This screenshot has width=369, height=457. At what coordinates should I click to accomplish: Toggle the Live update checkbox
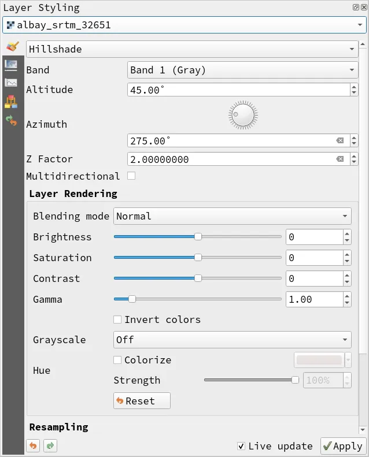pyautogui.click(x=241, y=446)
